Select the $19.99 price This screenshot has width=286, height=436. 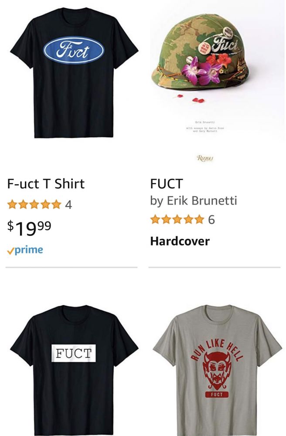(29, 227)
